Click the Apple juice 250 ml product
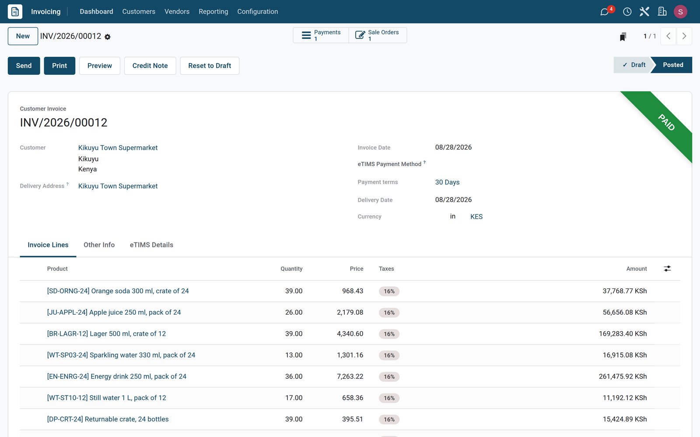Image resolution: width=700 pixels, height=437 pixels. 114,312
